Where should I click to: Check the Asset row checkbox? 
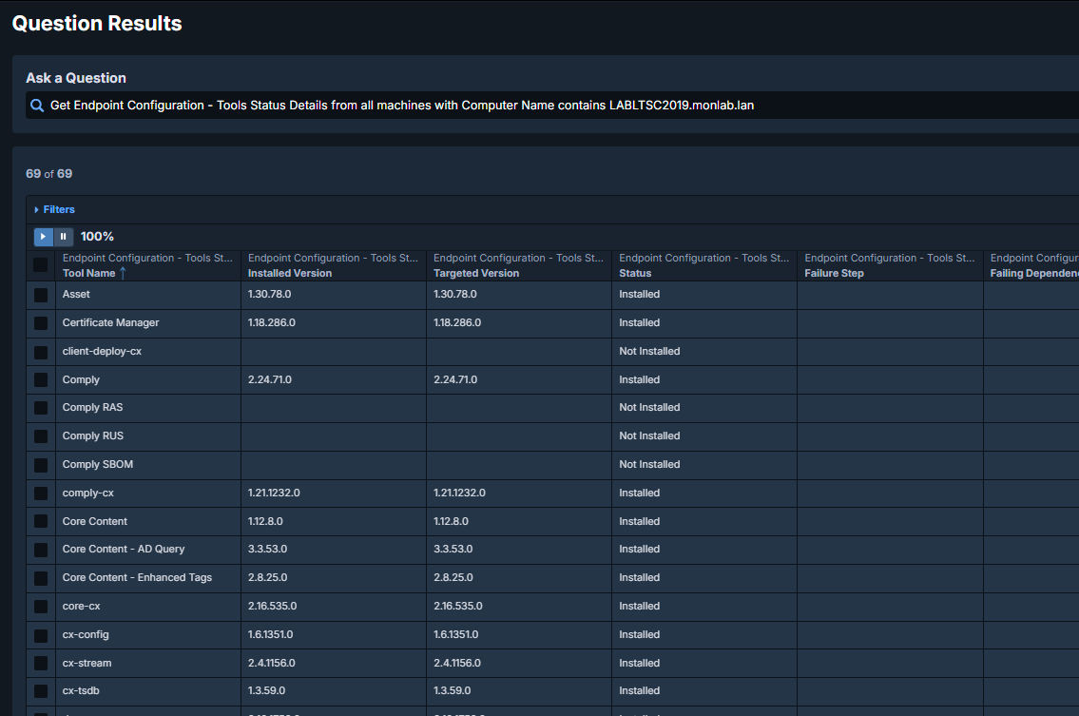tap(41, 295)
